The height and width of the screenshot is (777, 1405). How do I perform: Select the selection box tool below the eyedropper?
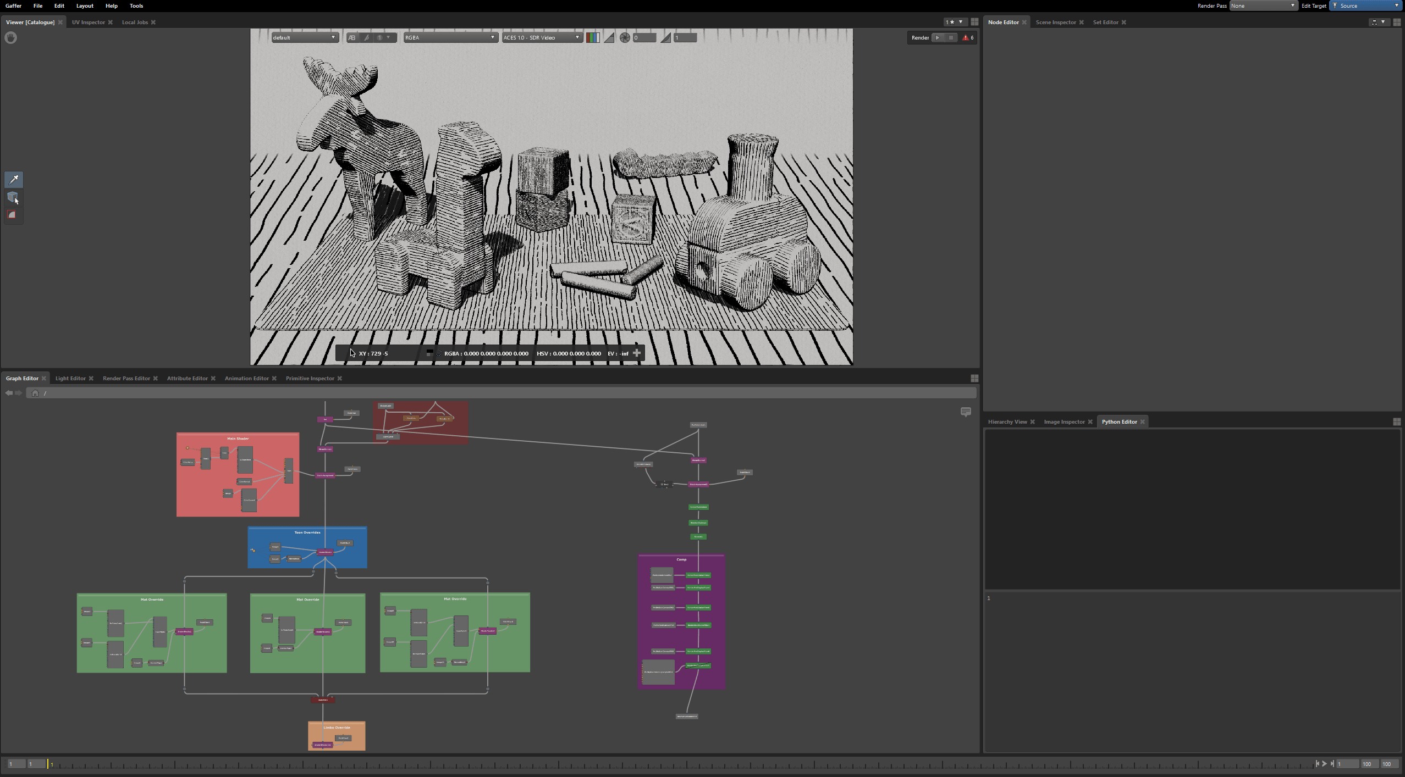(x=13, y=197)
